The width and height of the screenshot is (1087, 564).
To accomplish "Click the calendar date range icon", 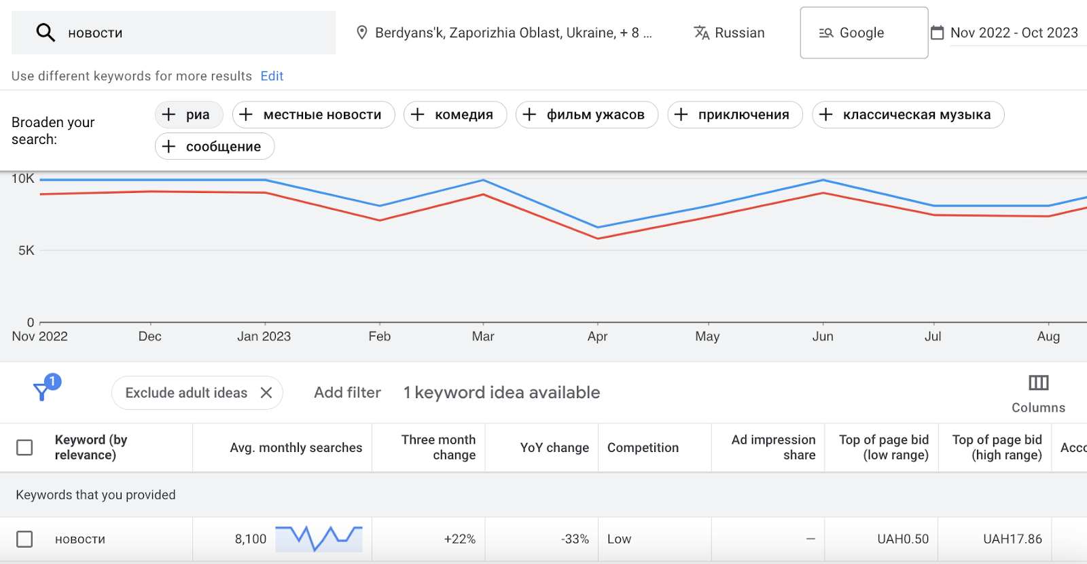I will pos(937,33).
